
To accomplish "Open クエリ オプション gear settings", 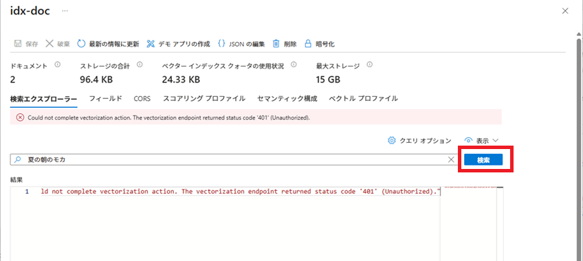I will point(391,141).
